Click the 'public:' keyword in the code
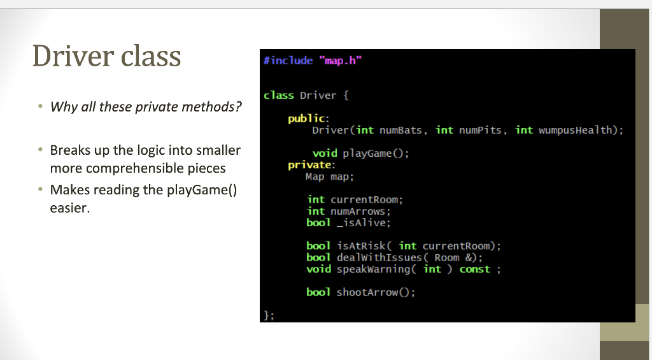652x360 pixels. 308,119
